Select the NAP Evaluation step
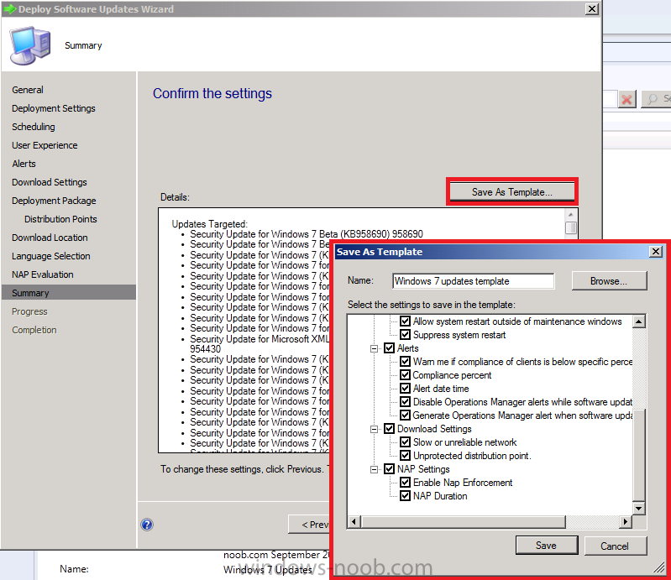671x580 pixels. (43, 274)
